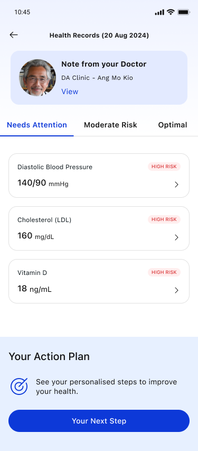
Task: Expand Diastolic Blood Pressure chevron
Action: click(176, 185)
